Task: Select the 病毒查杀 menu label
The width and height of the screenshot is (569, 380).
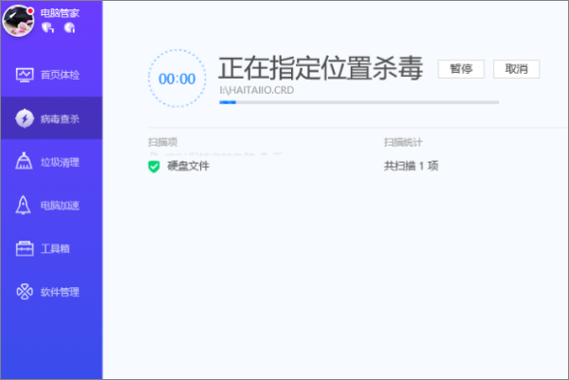Action: click(60, 119)
